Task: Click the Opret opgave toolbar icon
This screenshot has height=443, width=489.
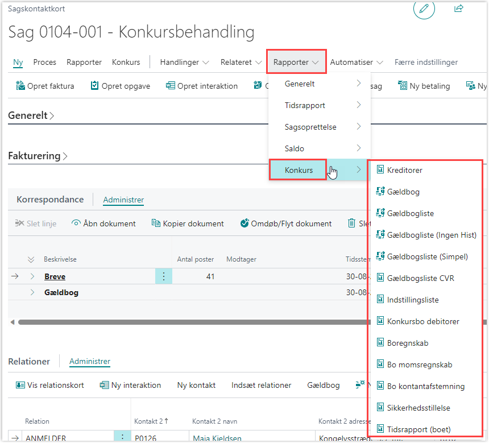Action: pyautogui.click(x=94, y=86)
